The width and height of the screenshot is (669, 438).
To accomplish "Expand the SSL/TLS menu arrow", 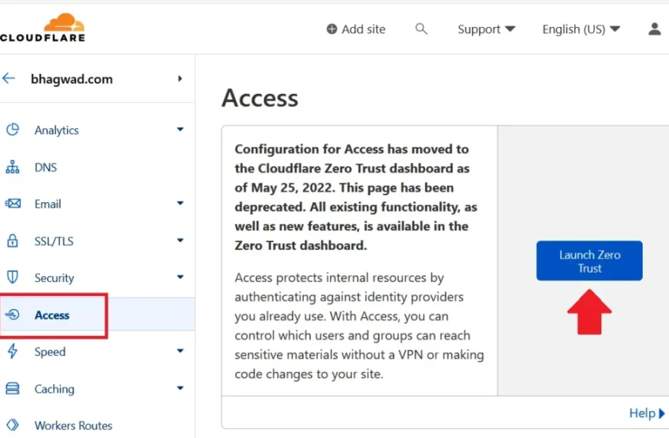I will click(x=180, y=241).
